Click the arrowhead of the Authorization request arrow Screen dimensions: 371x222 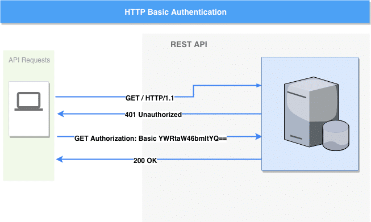click(258, 136)
